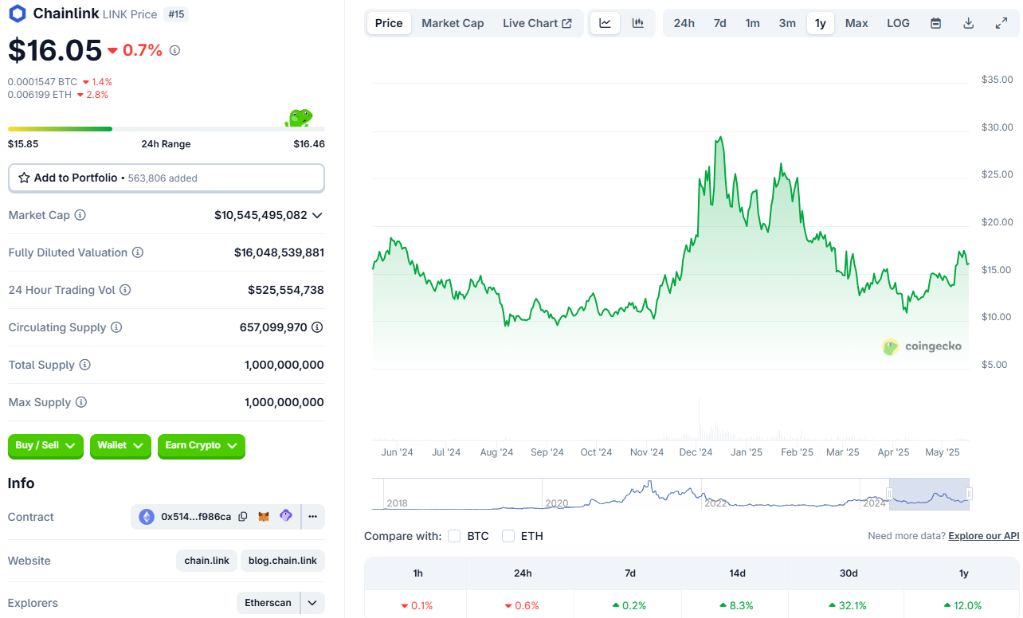The image size is (1023, 618).
Task: Switch to candlestick chart icon
Action: tap(638, 23)
